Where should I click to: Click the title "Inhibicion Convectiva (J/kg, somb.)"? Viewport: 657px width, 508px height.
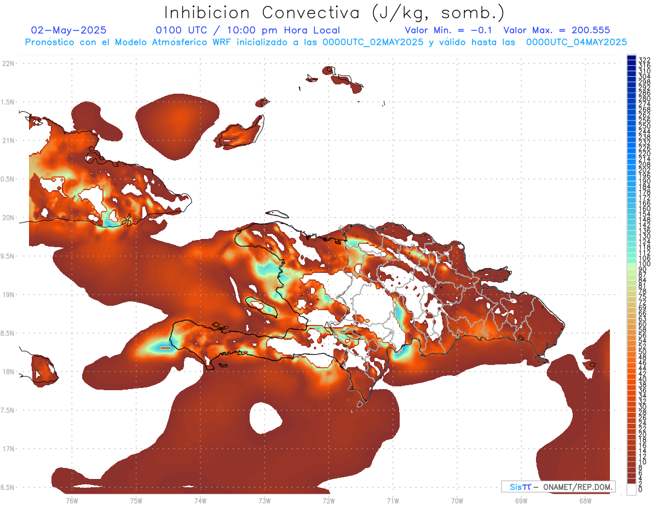click(335, 13)
